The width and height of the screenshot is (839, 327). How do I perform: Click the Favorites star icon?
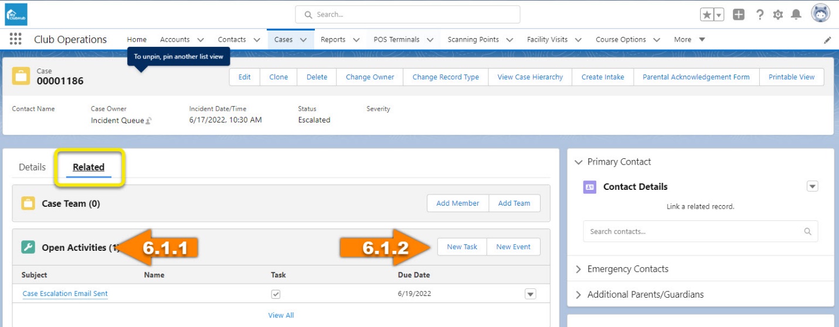(708, 15)
